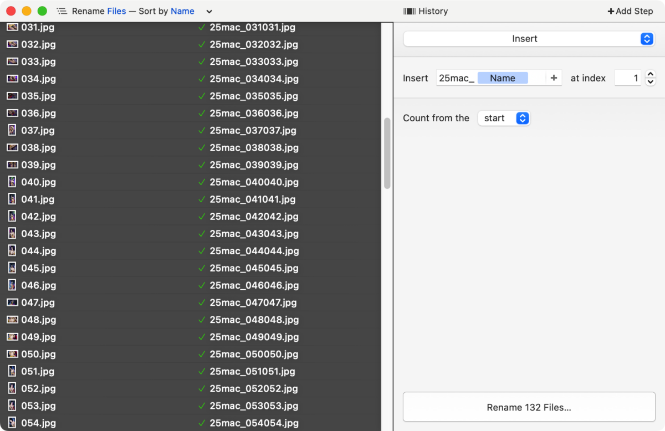Open the History panel

point(426,11)
